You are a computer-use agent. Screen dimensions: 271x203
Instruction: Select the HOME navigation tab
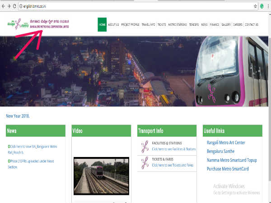102,24
